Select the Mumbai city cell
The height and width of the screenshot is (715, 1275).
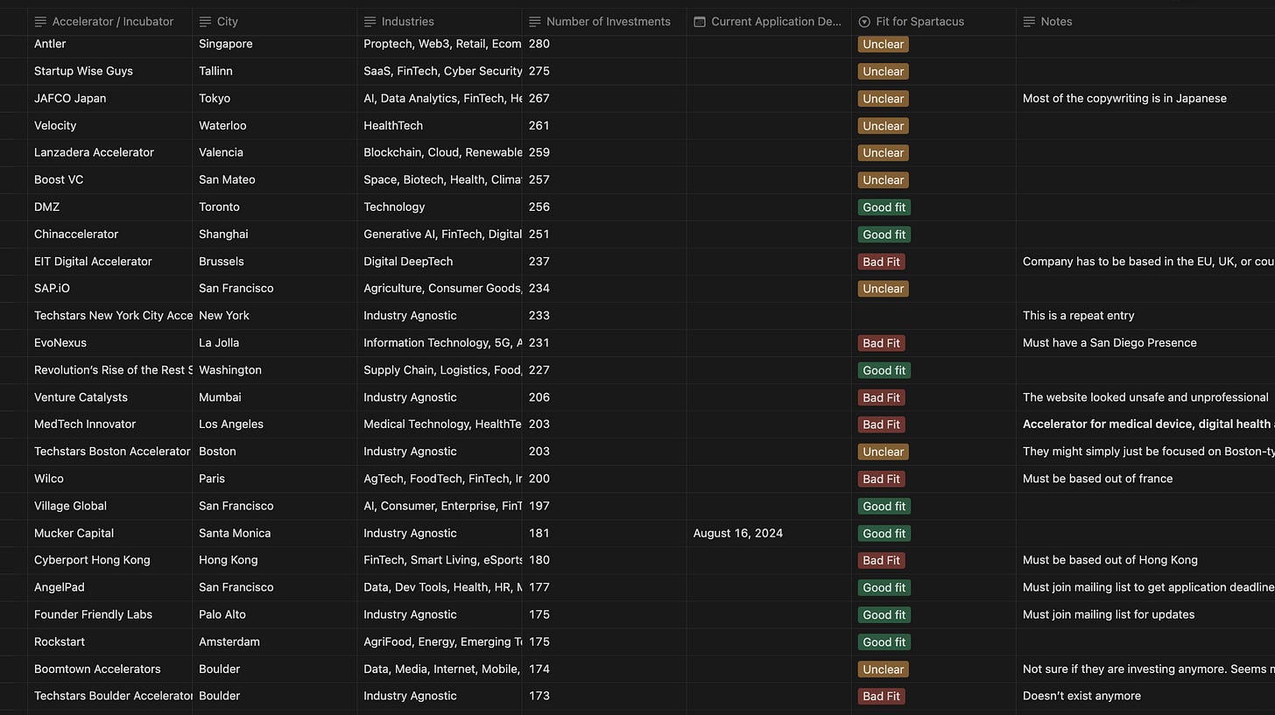coord(274,397)
